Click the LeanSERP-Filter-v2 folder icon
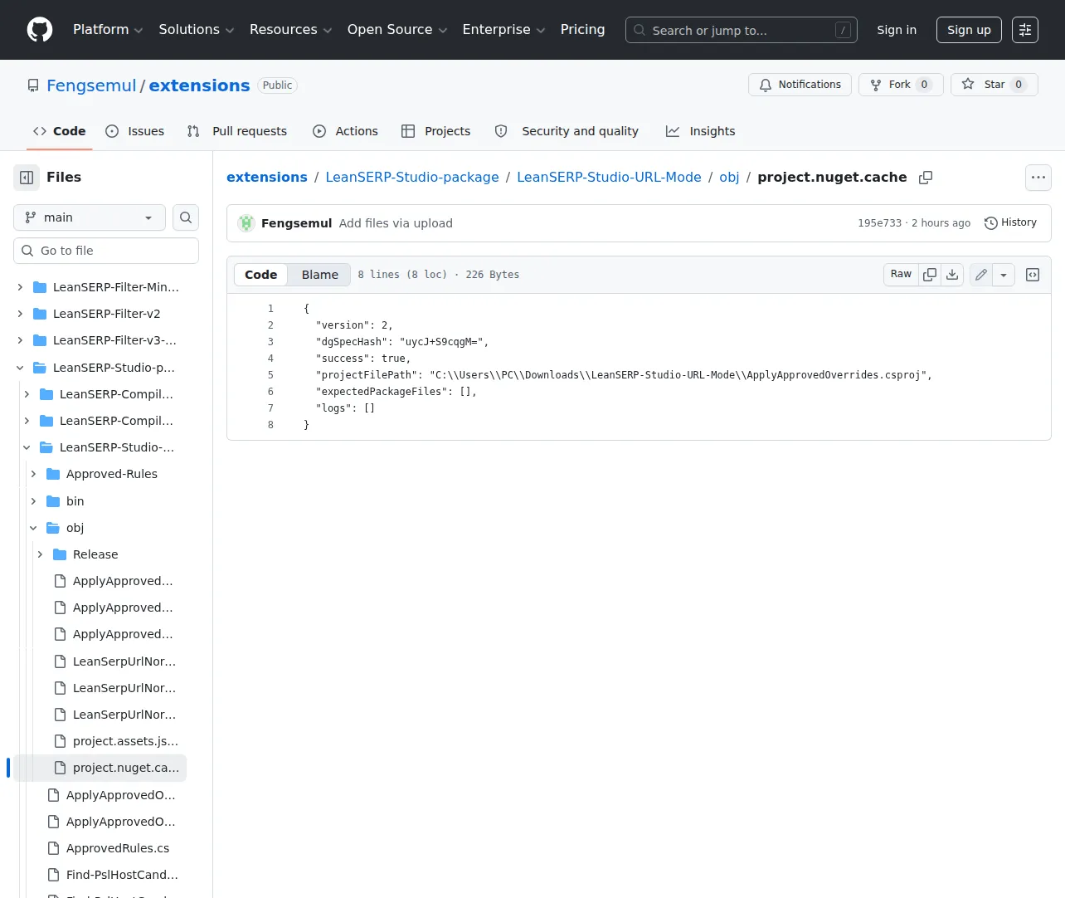The height and width of the screenshot is (898, 1065). (x=40, y=314)
